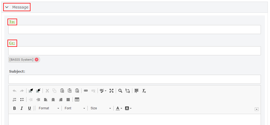Click the Paste as plain text icon
This screenshot has height=125, width=270.
click(70, 91)
